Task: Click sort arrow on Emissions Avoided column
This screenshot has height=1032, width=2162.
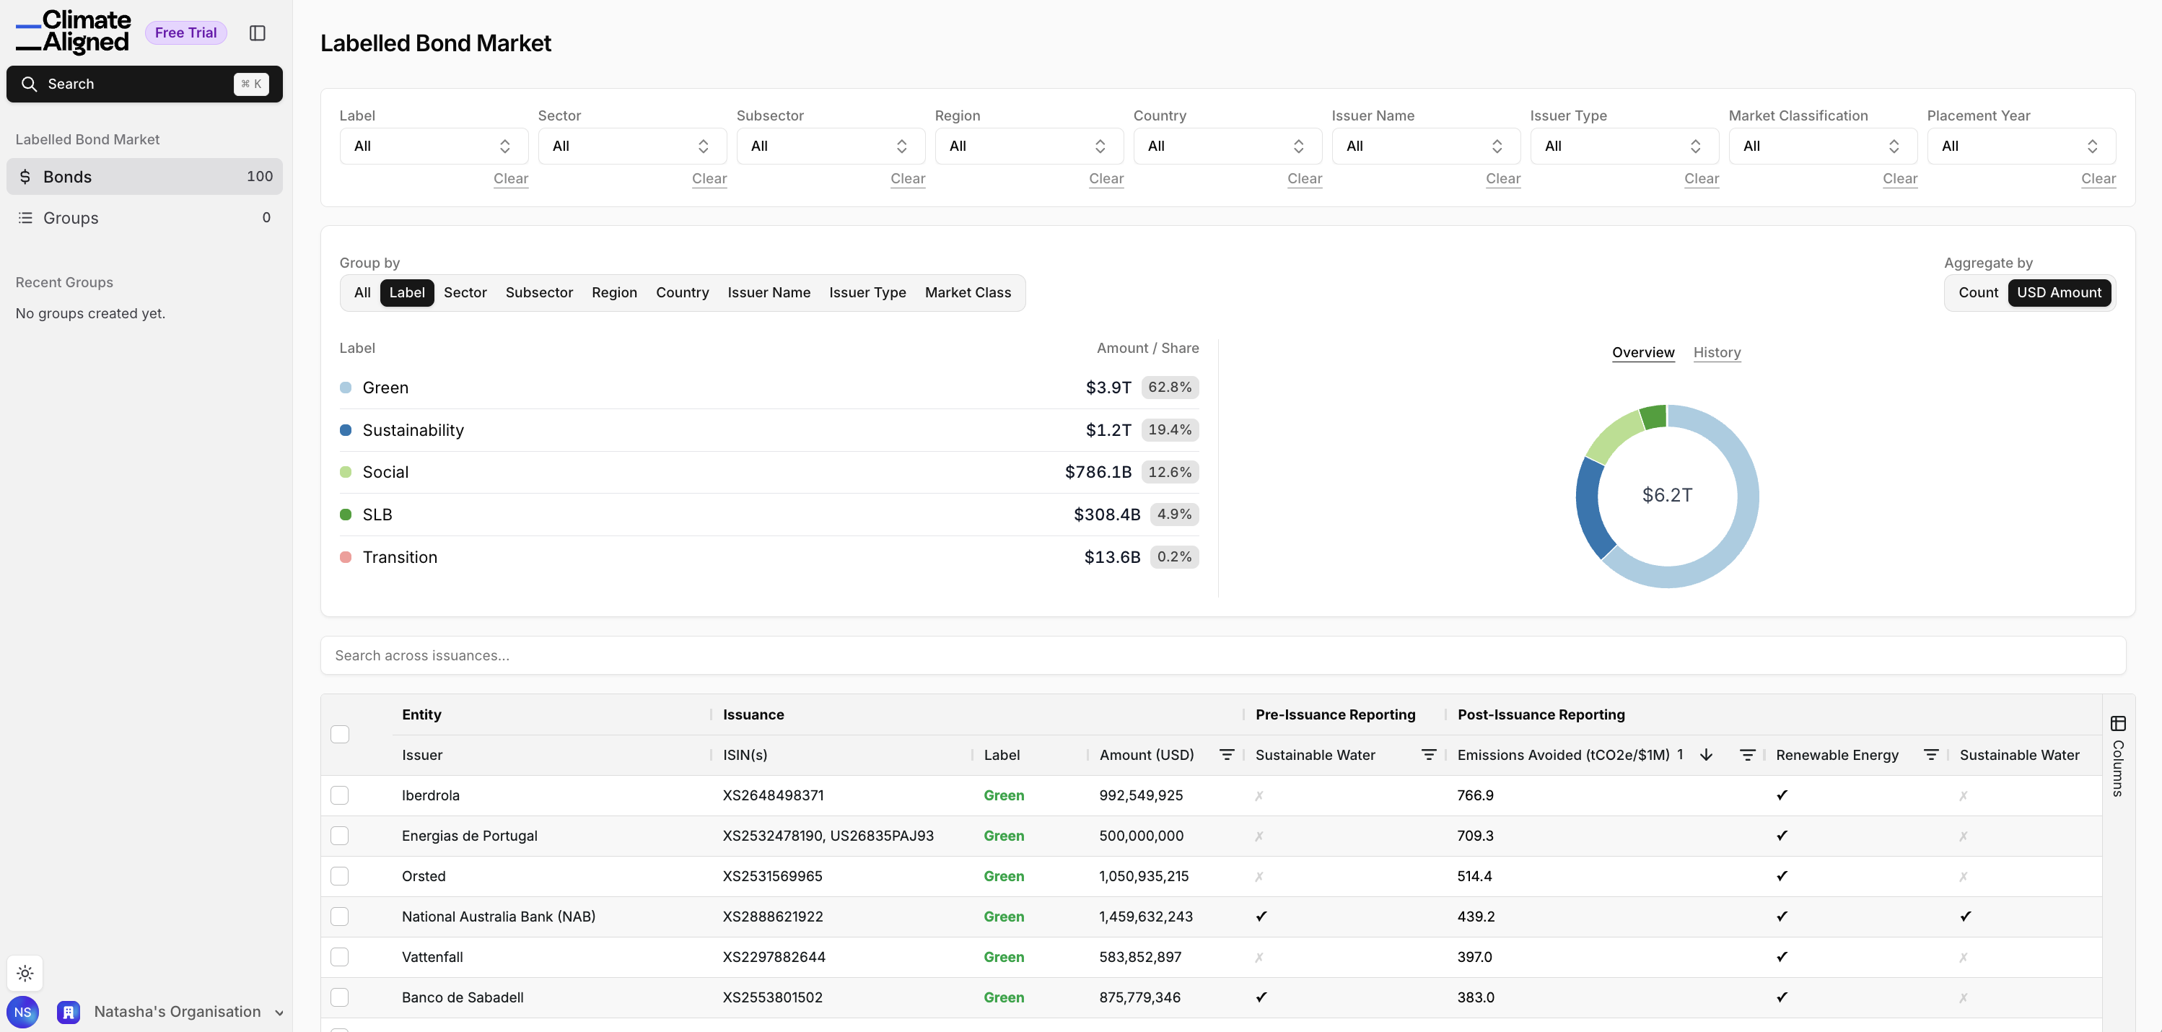Action: click(x=1706, y=755)
